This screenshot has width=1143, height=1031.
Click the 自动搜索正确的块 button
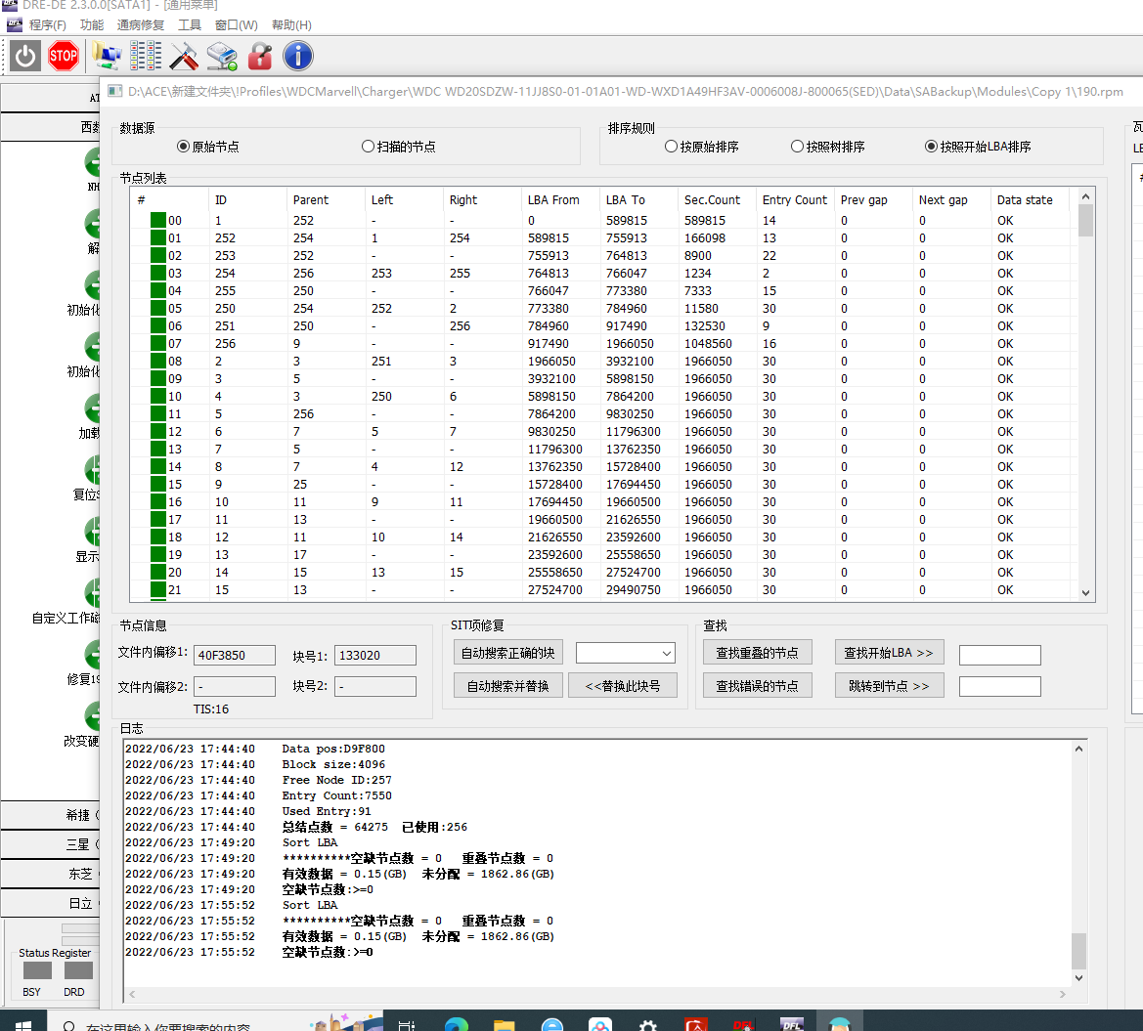point(508,653)
